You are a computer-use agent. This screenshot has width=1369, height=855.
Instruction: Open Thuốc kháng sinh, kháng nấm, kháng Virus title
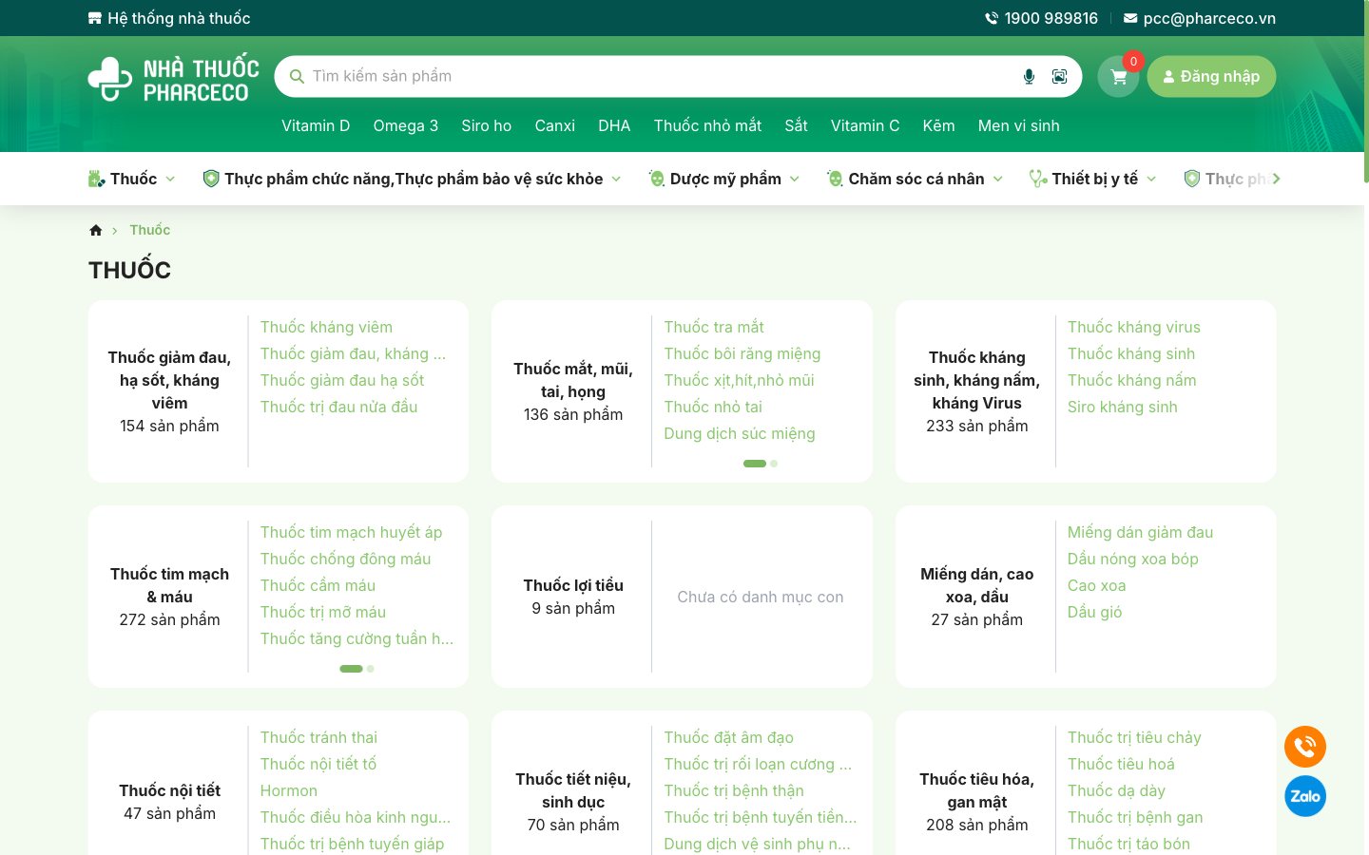(977, 380)
